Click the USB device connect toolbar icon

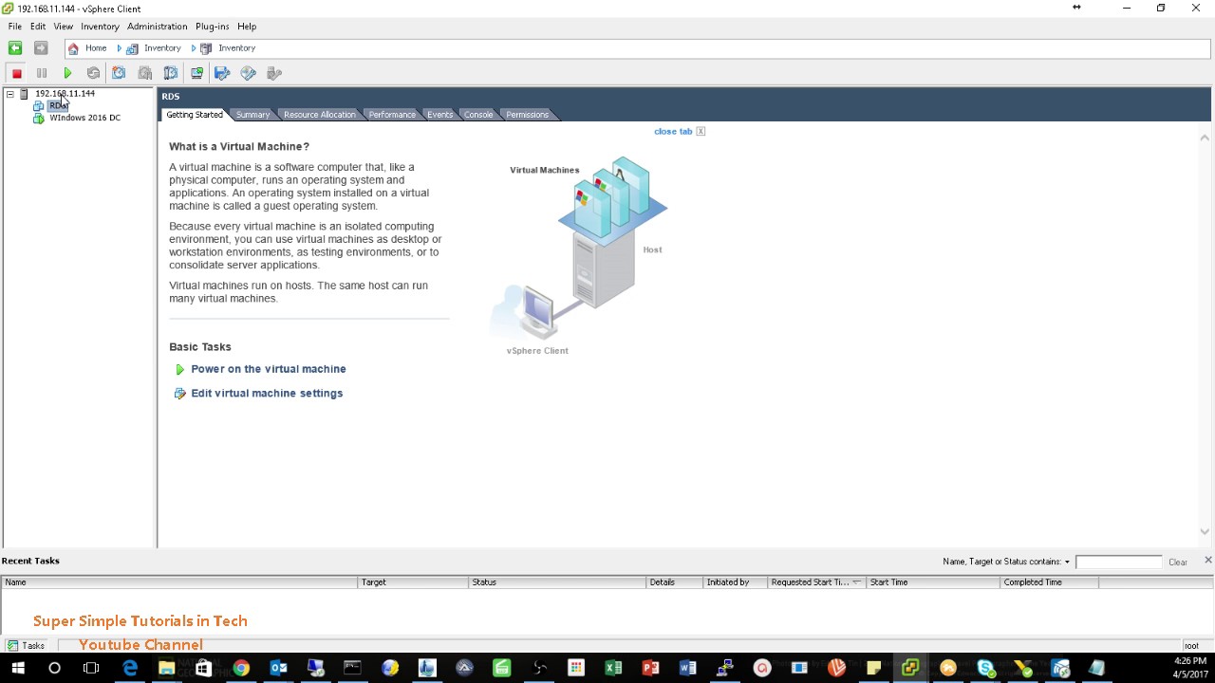click(274, 73)
